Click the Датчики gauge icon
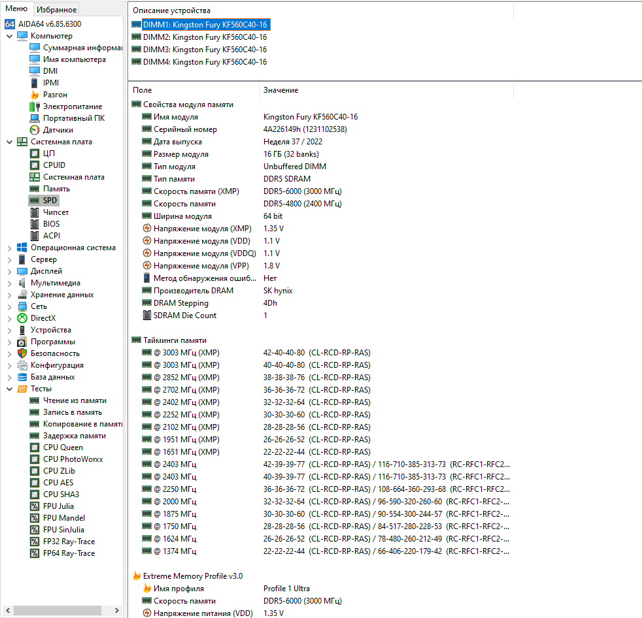Viewport: 642px width, 618px height. pyautogui.click(x=35, y=130)
